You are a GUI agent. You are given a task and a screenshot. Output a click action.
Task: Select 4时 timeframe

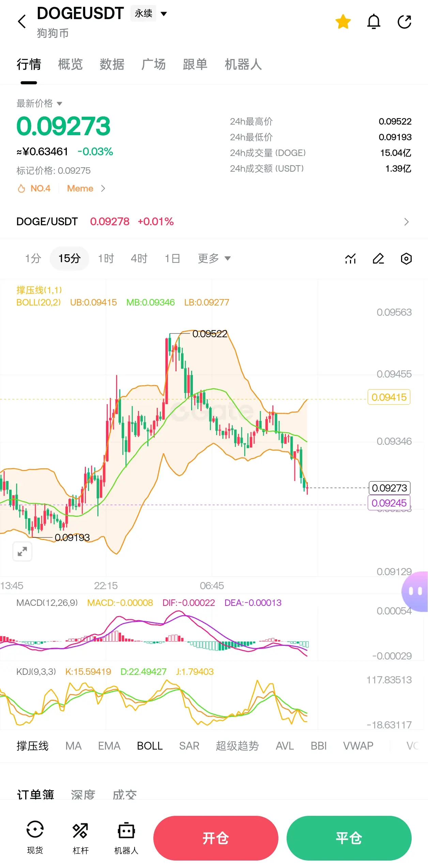coord(139,258)
